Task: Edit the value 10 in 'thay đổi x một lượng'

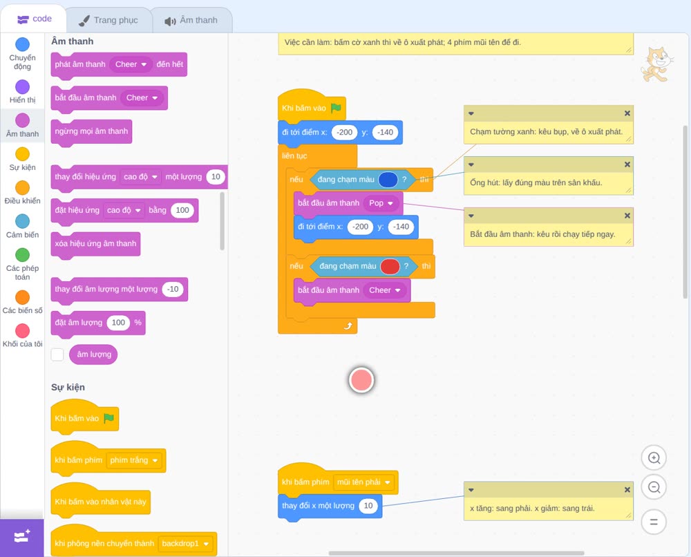Action: (x=368, y=506)
